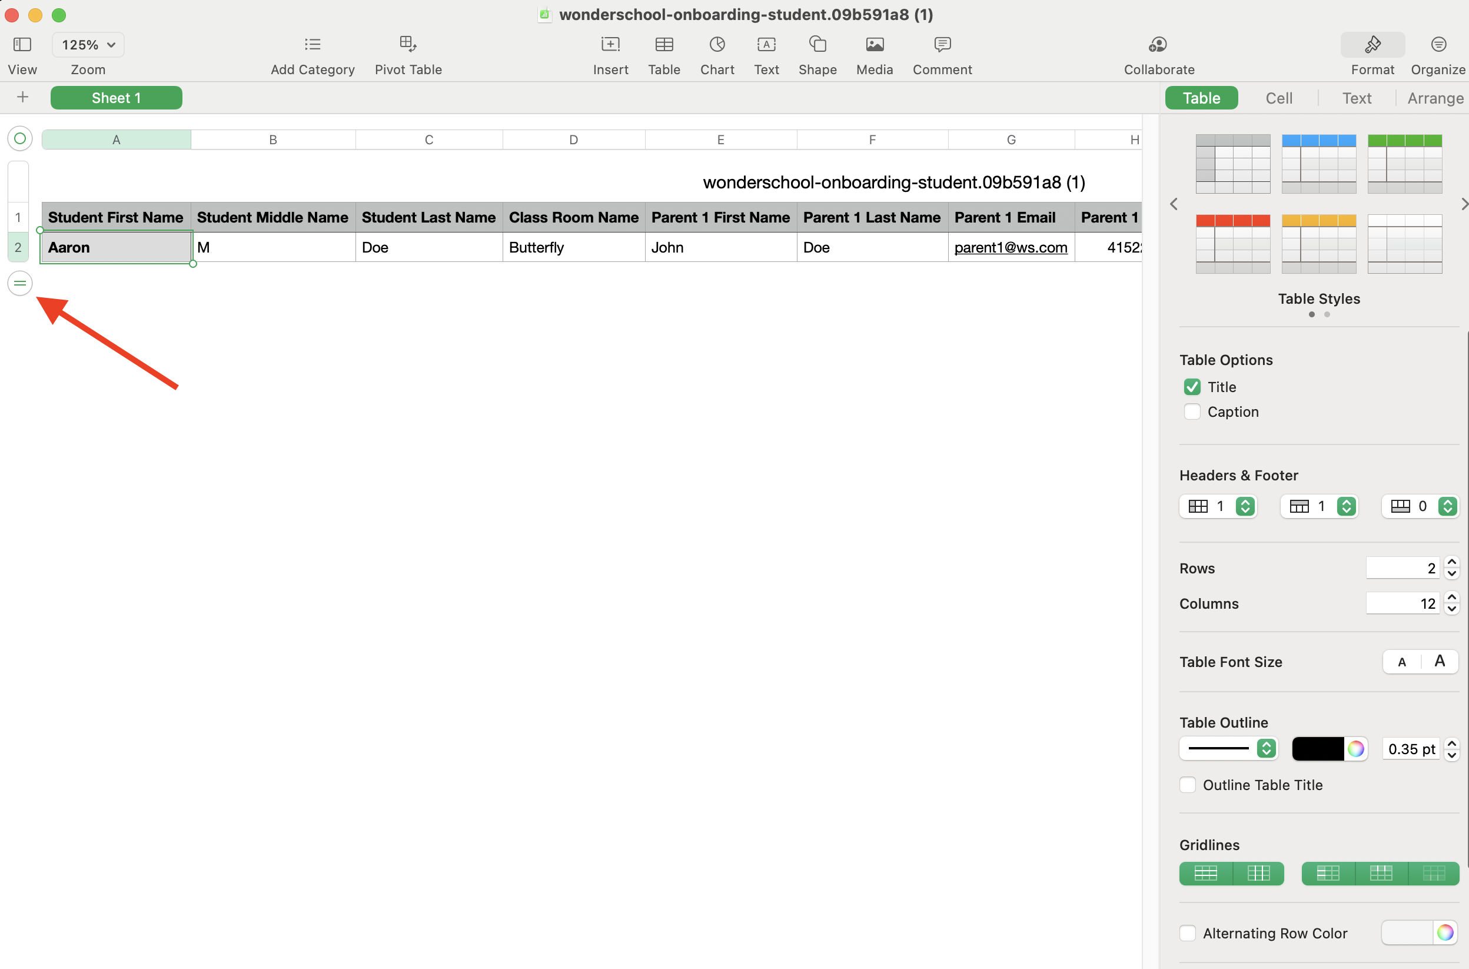Add a new sheet with plus button
Screen dimensions: 1469x969
[22, 97]
